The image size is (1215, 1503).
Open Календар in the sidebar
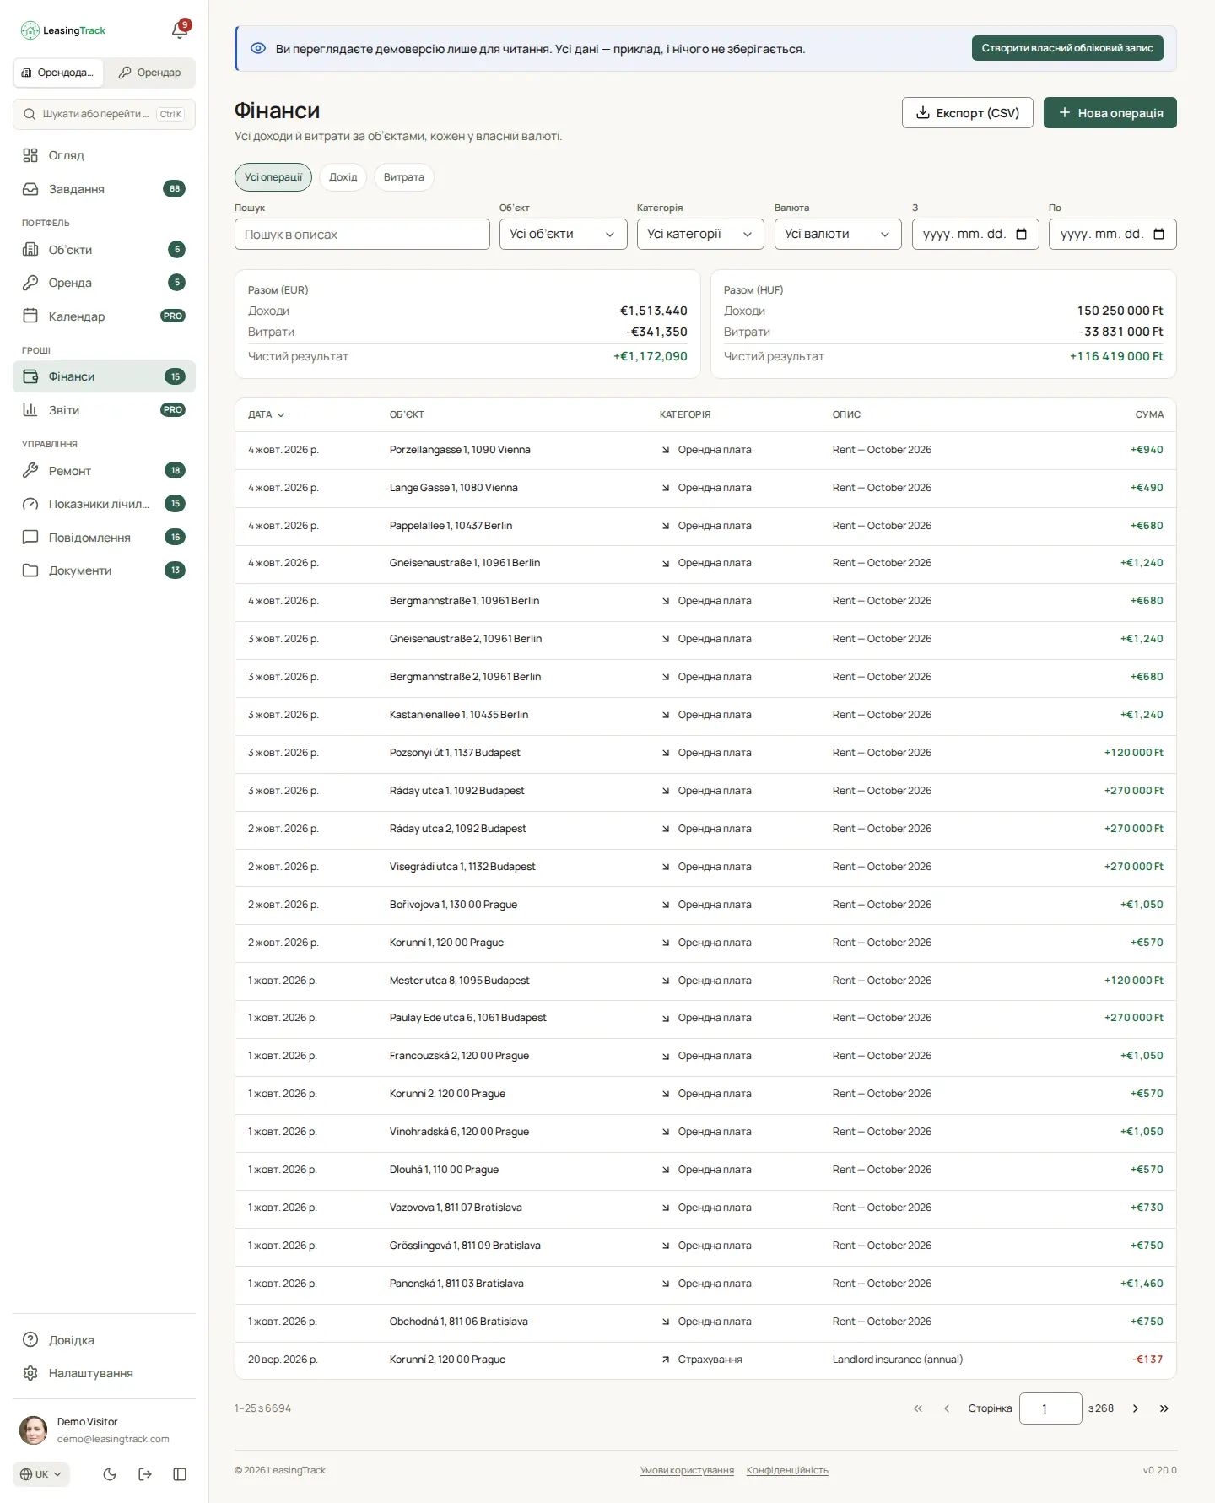pyautogui.click(x=104, y=316)
